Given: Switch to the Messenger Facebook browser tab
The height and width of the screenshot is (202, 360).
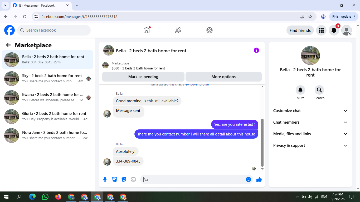Looking at the screenshot, I should click(41, 5).
